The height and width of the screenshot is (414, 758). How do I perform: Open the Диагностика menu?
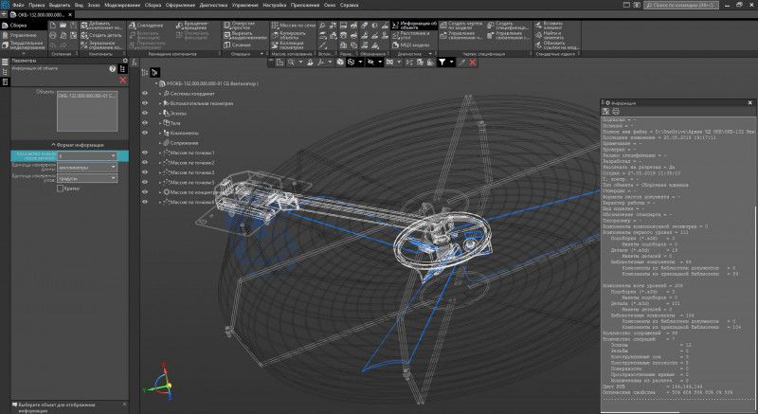pyautogui.click(x=213, y=5)
